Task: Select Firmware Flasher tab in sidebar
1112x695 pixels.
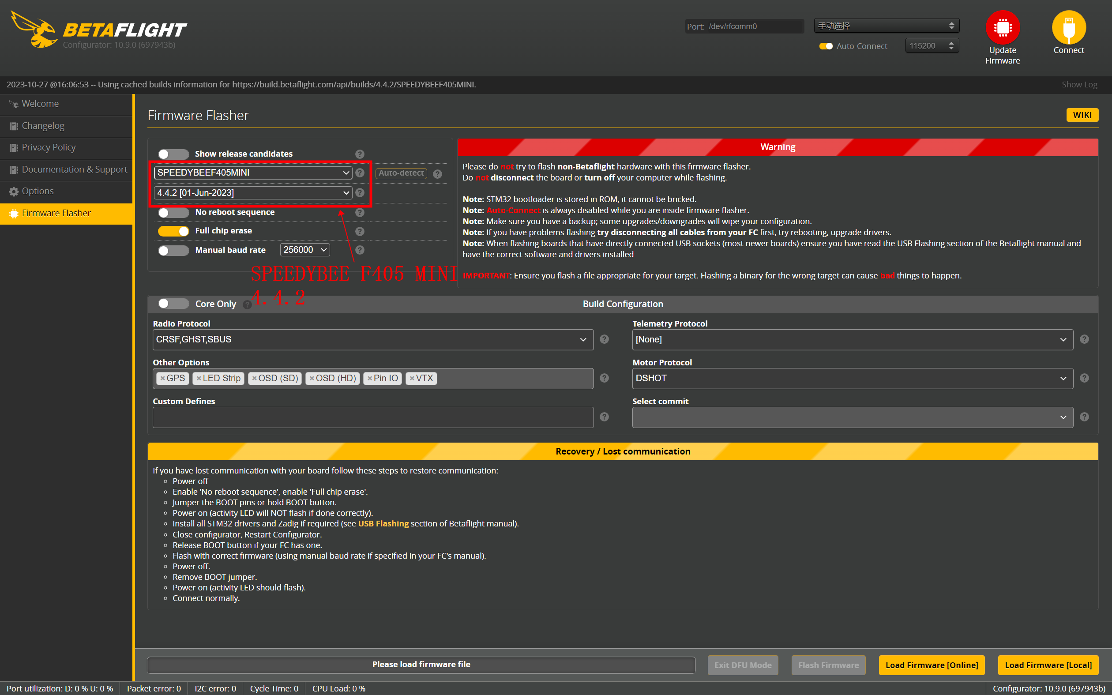Action: coord(66,213)
